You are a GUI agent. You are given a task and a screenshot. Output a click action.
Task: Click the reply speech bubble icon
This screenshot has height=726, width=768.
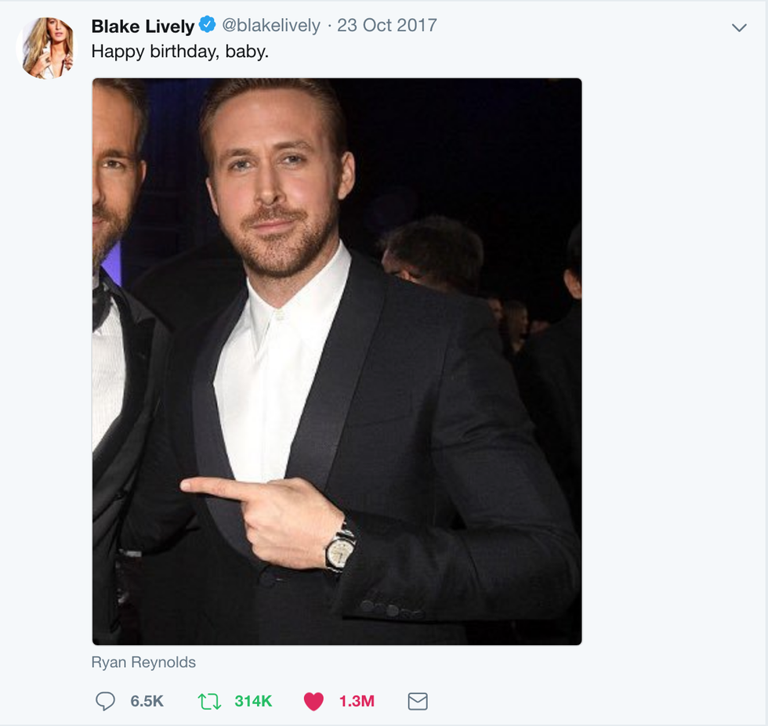[105, 701]
